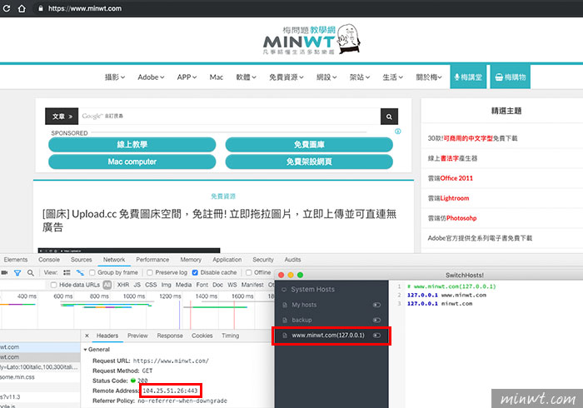Switch to DevTools Sources tab
Image resolution: width=583 pixels, height=408 pixels.
point(81,260)
